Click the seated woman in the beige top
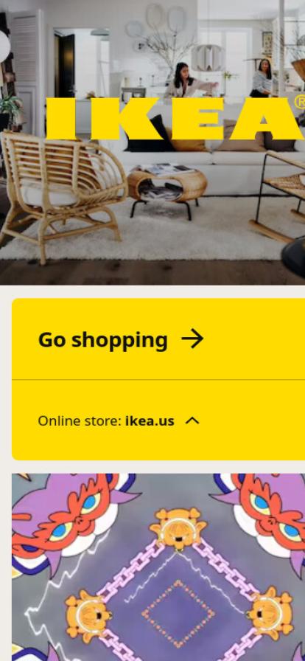 click(186, 81)
